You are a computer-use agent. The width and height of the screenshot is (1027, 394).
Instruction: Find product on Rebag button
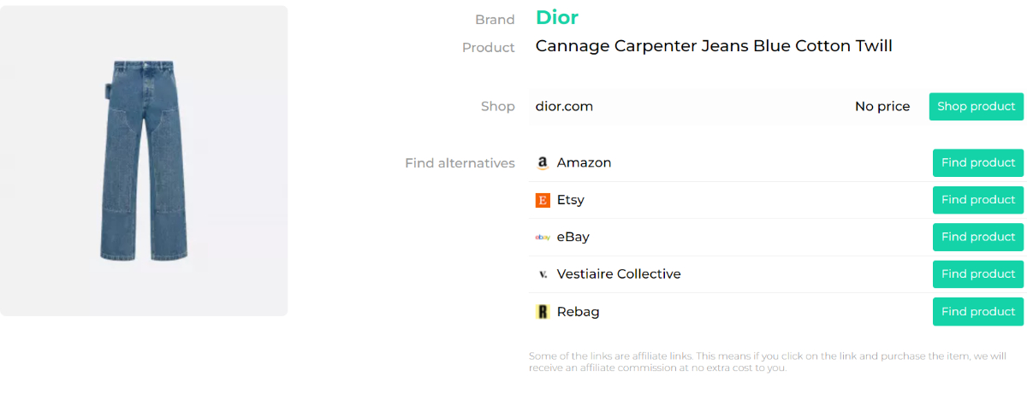(x=977, y=312)
